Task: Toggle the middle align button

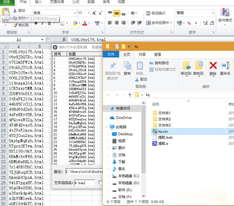Action: coord(117,13)
